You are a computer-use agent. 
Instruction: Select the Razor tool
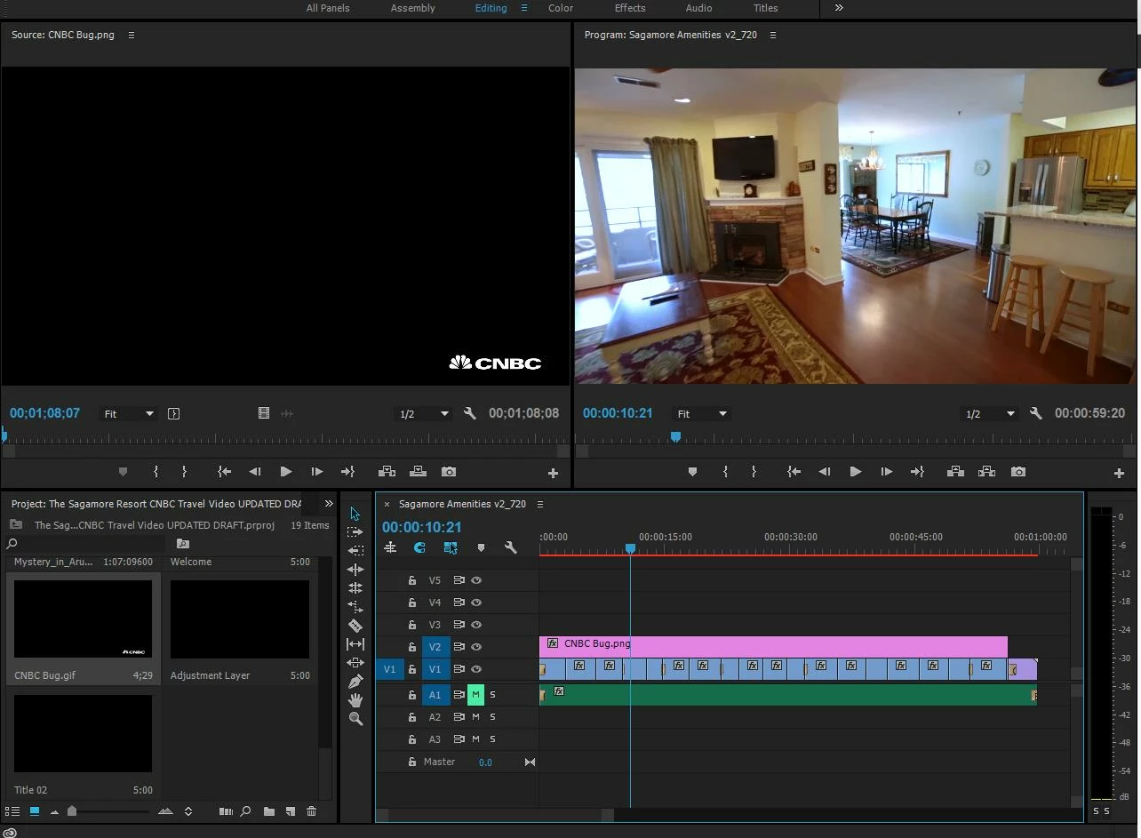click(355, 626)
